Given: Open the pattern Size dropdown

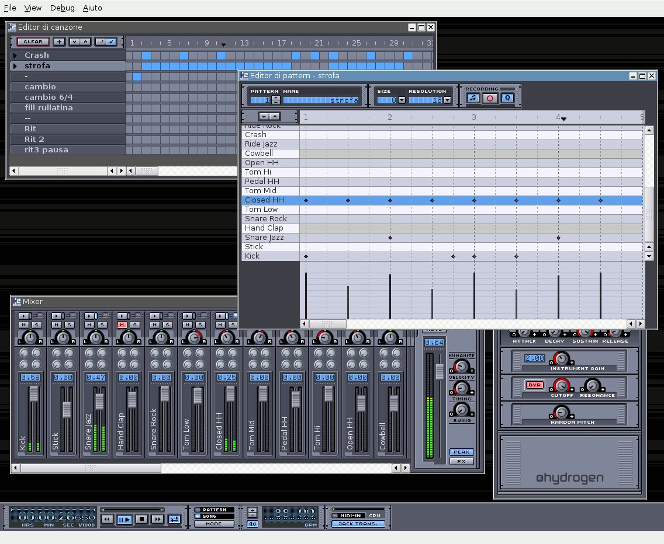Looking at the screenshot, I should pyautogui.click(x=402, y=100).
